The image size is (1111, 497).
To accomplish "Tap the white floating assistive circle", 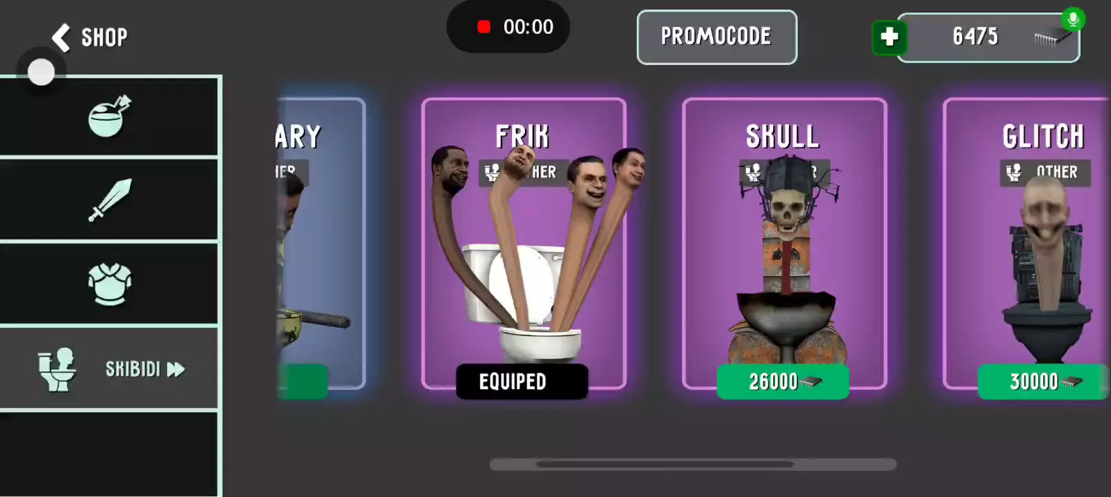I will coord(41,72).
